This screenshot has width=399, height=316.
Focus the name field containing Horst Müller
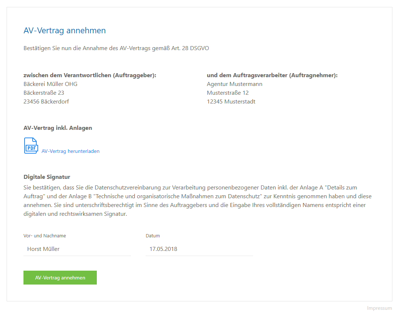point(77,249)
